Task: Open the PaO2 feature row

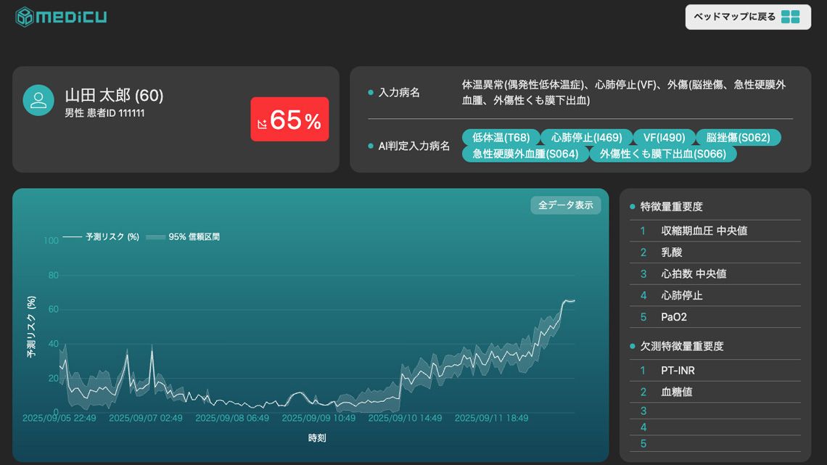Action: pyautogui.click(x=674, y=317)
